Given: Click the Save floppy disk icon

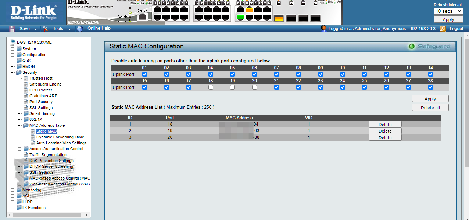Looking at the screenshot, I should click(12, 28).
